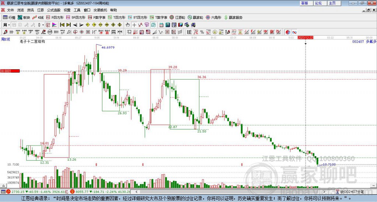The width and height of the screenshot is (377, 202).
Task: Open the P四方形 tool
Action: pos(55,18)
